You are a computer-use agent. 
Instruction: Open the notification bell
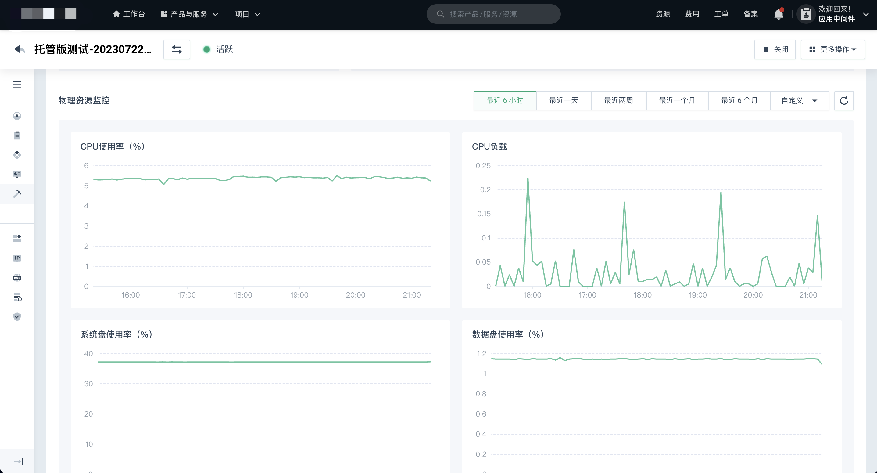[779, 14]
